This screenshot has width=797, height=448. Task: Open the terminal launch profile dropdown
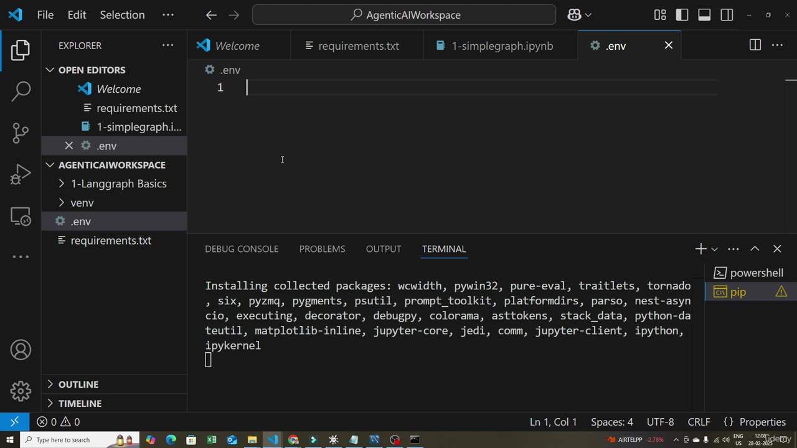pyautogui.click(x=714, y=249)
